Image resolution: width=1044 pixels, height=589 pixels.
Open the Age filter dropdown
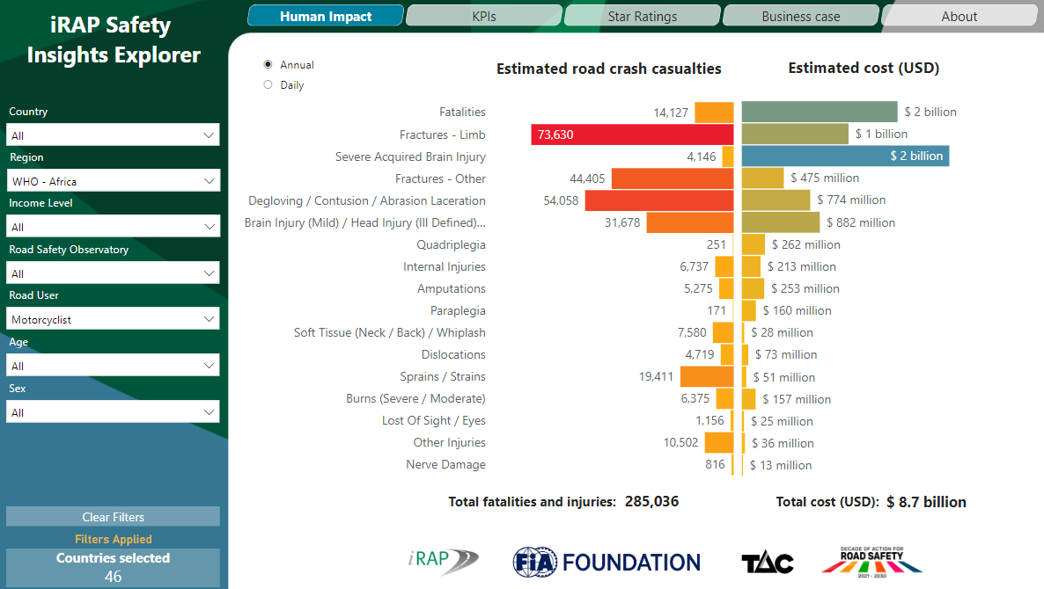pos(114,366)
